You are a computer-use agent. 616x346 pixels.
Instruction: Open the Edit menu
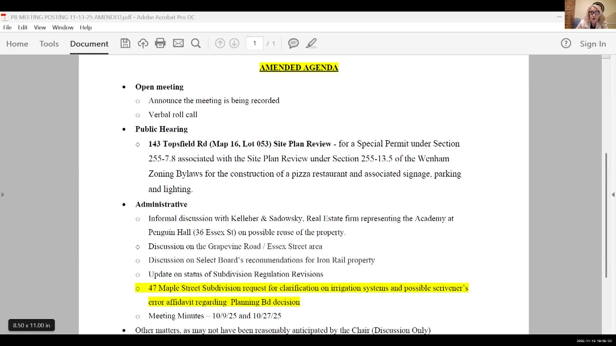22,28
